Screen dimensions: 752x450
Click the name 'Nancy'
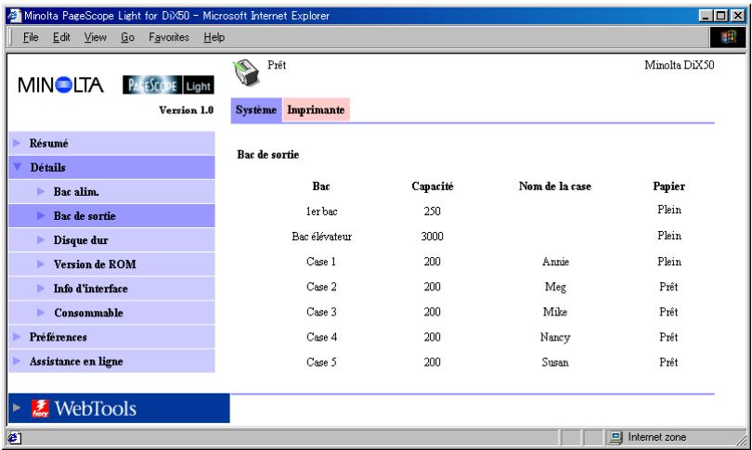555,338
